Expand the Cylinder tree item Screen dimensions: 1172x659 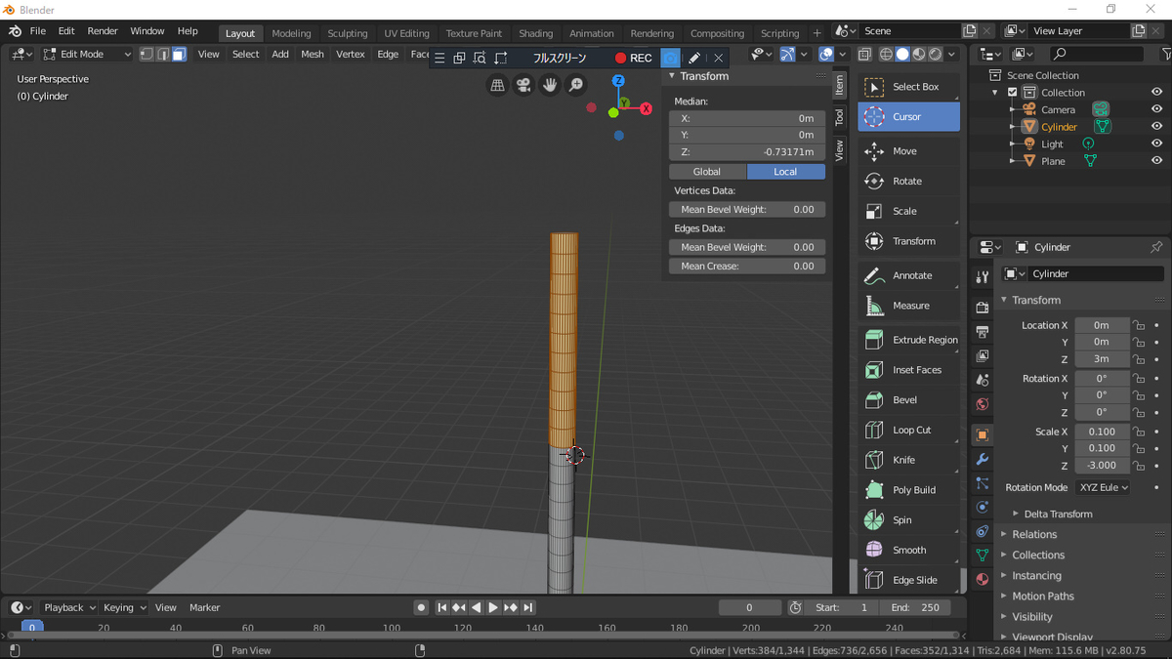pos(1013,127)
